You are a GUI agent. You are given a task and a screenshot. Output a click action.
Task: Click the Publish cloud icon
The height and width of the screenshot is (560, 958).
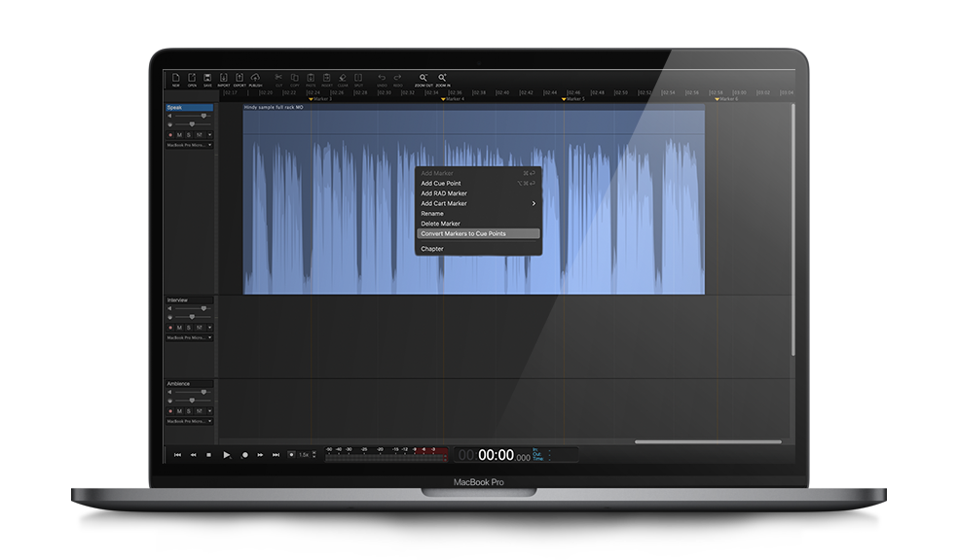[255, 79]
